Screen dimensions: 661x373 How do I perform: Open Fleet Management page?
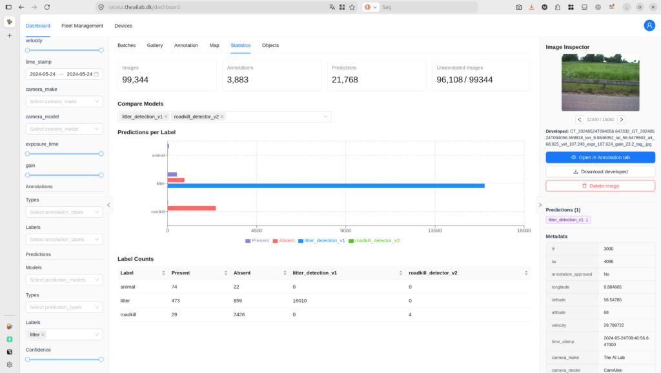82,26
